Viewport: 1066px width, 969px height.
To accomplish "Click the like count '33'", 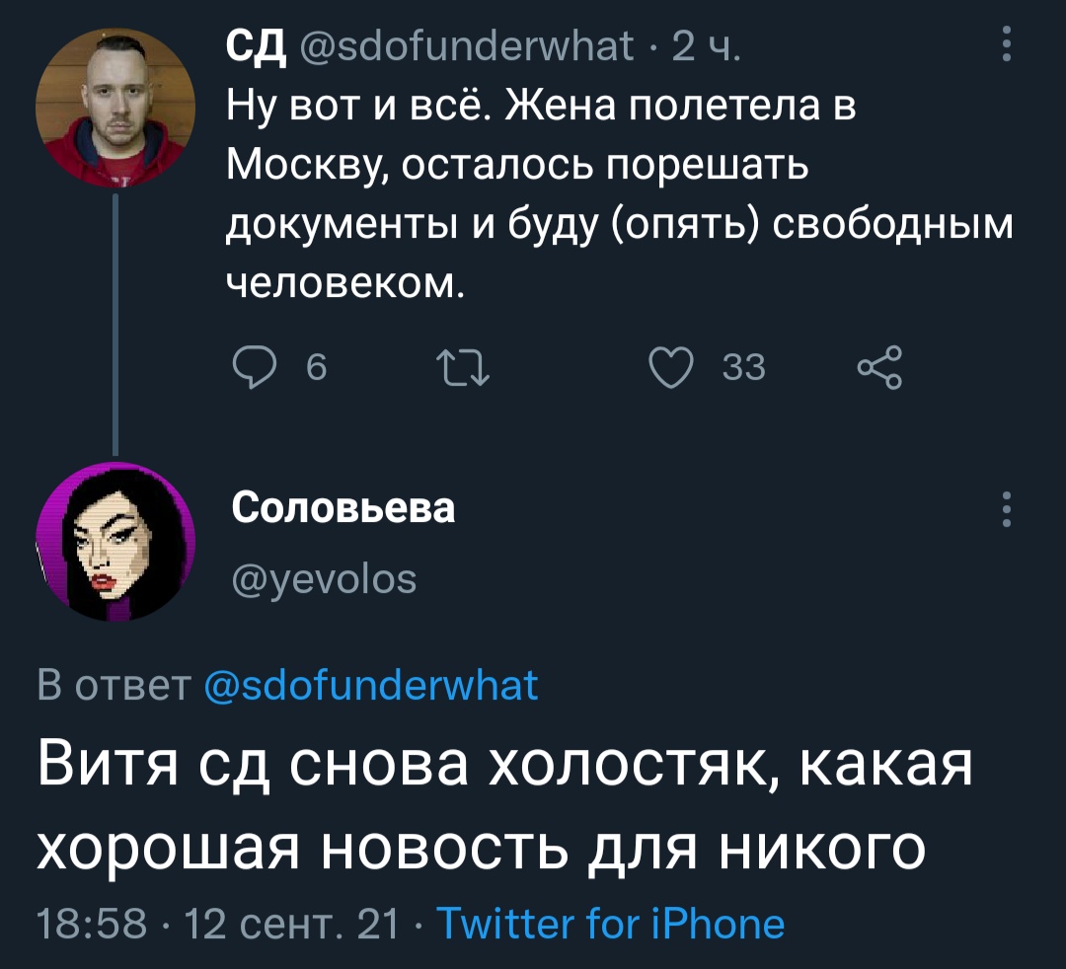I will point(743,367).
